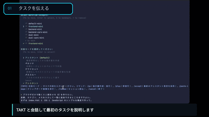This screenshot has height=117, width=209.
Task: Click the Go back option
Action: (x=30, y=41)
